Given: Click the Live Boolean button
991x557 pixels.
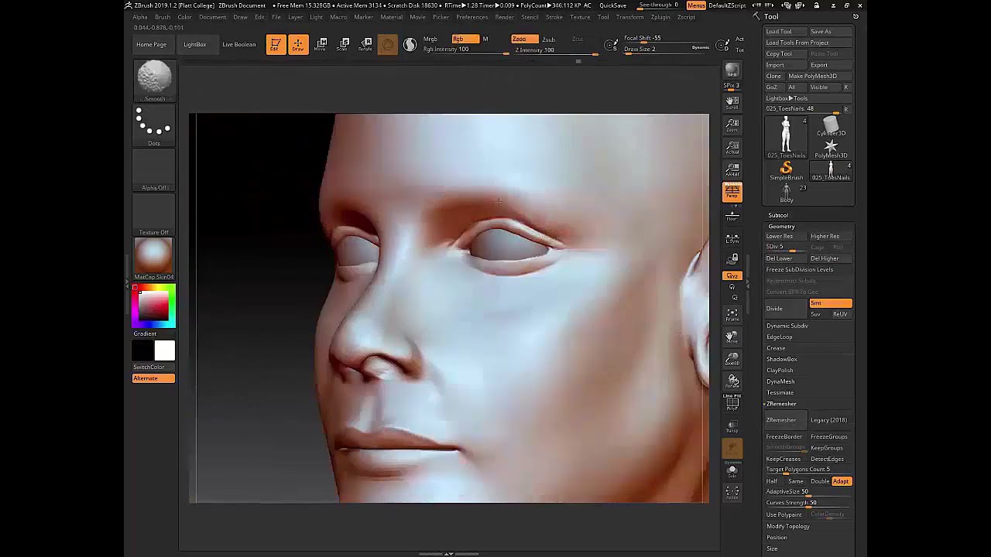Looking at the screenshot, I should 239,45.
